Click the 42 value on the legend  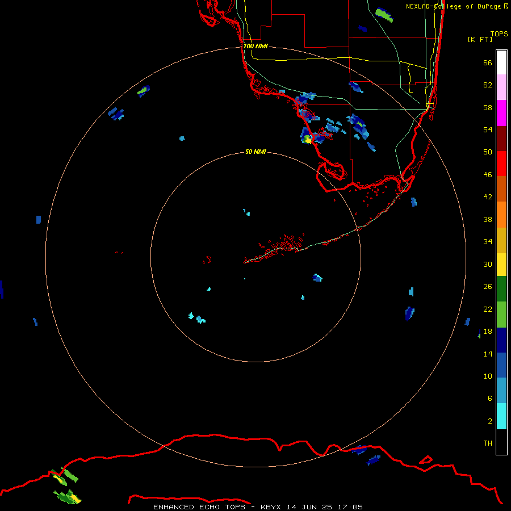pos(488,196)
